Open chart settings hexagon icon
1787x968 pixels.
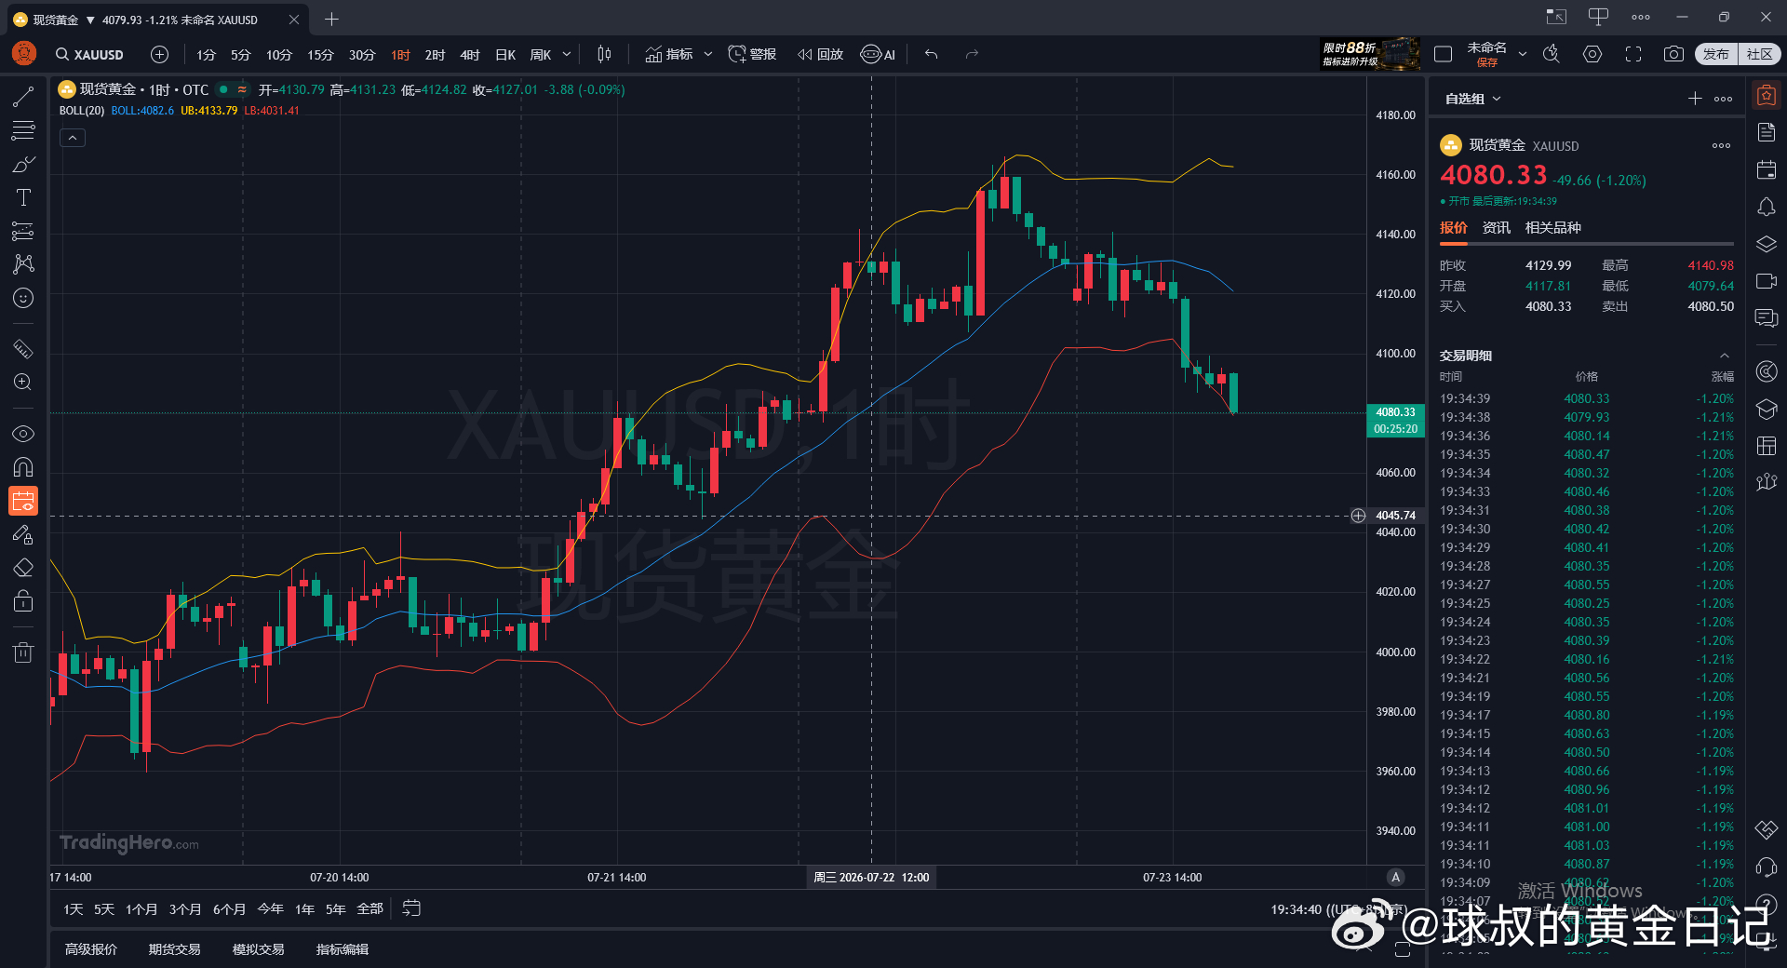(x=1592, y=54)
